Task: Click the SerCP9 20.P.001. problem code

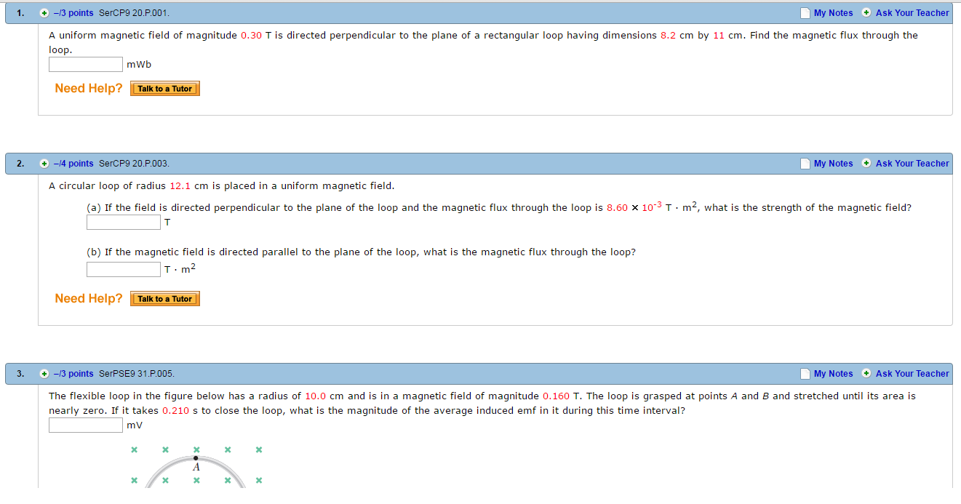Action: pos(134,13)
